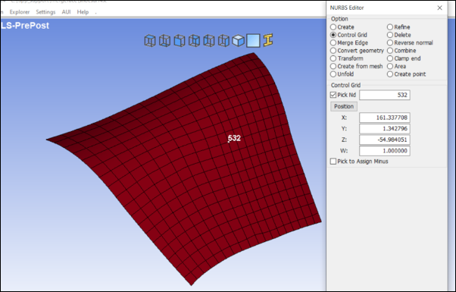Select the Clamp end option
456x292 pixels.
click(404, 58)
